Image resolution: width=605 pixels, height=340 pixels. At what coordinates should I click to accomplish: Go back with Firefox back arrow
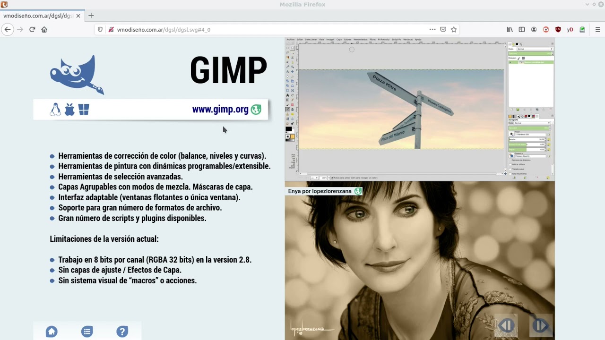8,29
